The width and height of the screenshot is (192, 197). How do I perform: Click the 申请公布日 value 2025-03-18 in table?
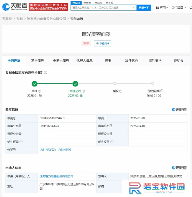click(138, 126)
